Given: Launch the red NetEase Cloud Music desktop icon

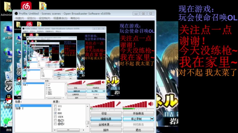Looking at the screenshot, I should [x=26, y=6].
